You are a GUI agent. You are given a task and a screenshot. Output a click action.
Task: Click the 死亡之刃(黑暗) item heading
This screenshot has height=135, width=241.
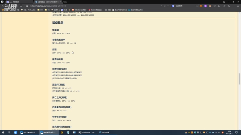tap(60, 98)
